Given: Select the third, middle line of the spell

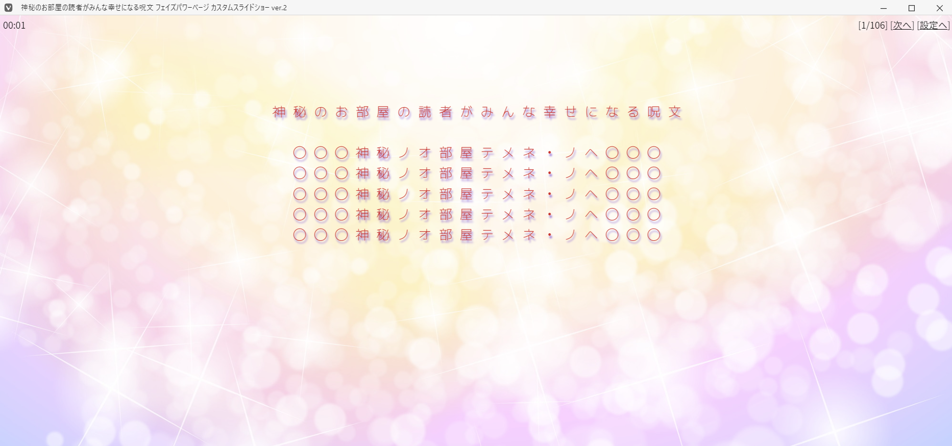Looking at the screenshot, I should point(477,194).
